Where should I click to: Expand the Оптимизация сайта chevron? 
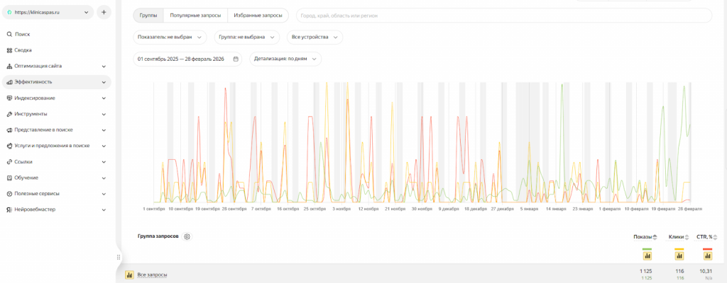tap(104, 66)
